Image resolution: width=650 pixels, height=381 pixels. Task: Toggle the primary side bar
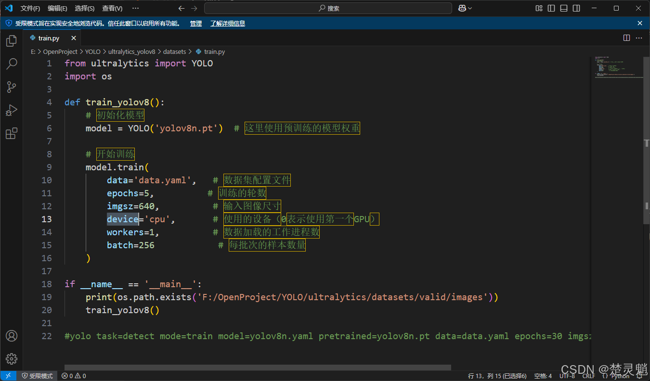(551, 8)
